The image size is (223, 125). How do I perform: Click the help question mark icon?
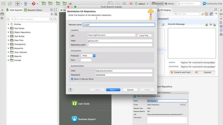pyautogui.click(x=70, y=90)
